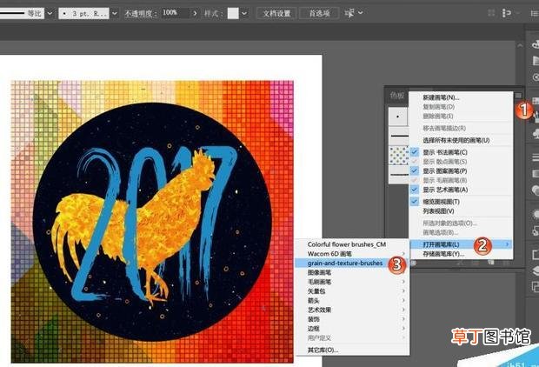
Task: Expand the opacity slider arrow
Action: (x=195, y=13)
